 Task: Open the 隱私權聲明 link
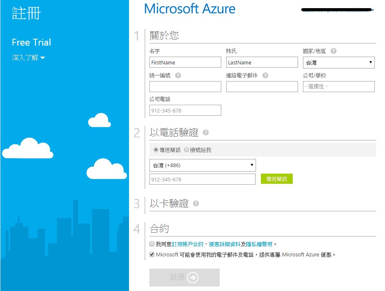[x=259, y=244]
